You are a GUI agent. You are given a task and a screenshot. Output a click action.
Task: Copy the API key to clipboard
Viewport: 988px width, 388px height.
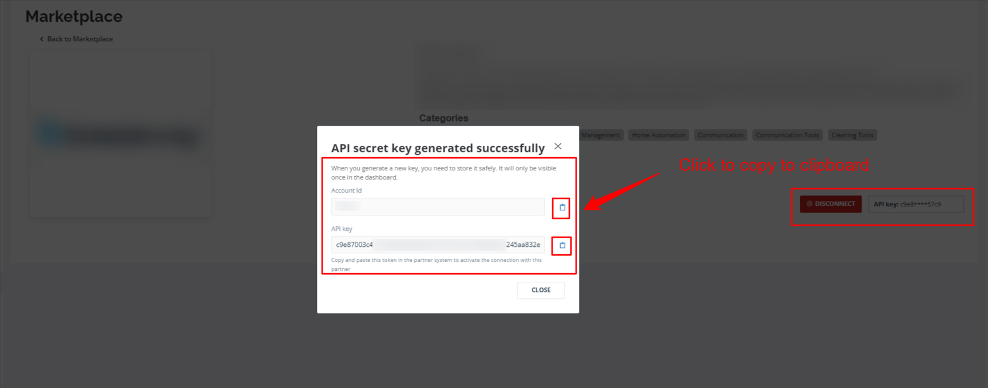(562, 245)
